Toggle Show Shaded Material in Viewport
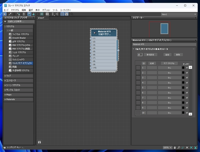Image resolution: width=200 pixels, height=152 pixels. 38,14
